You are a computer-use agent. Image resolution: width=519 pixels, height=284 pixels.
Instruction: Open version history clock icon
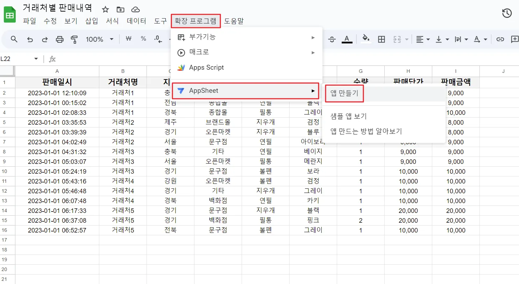(x=507, y=13)
